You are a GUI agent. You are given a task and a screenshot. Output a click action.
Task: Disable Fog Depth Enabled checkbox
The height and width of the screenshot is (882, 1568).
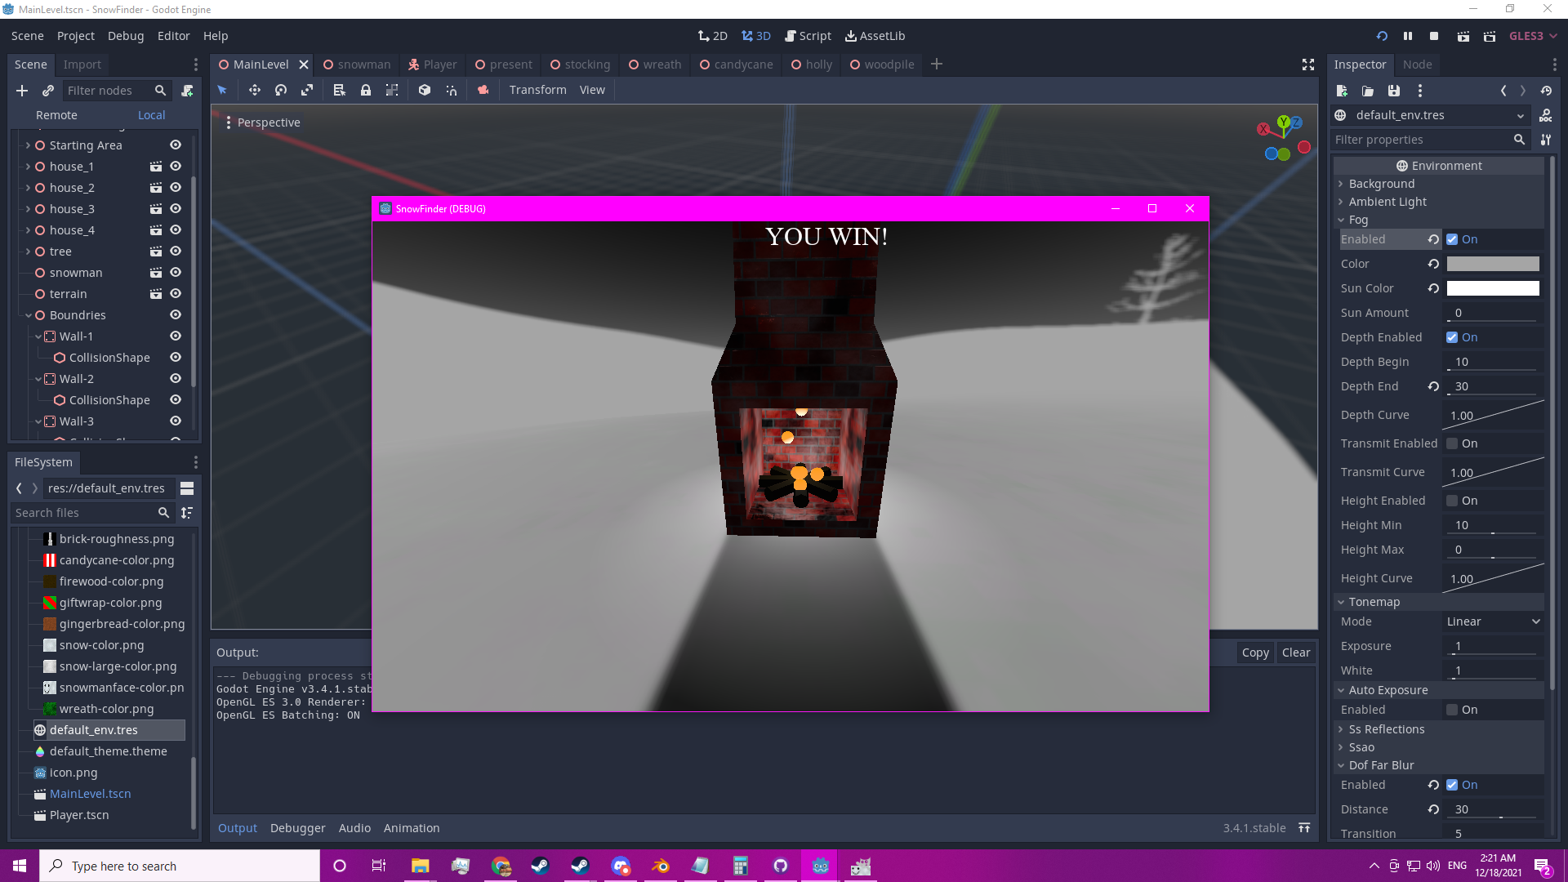1452,337
